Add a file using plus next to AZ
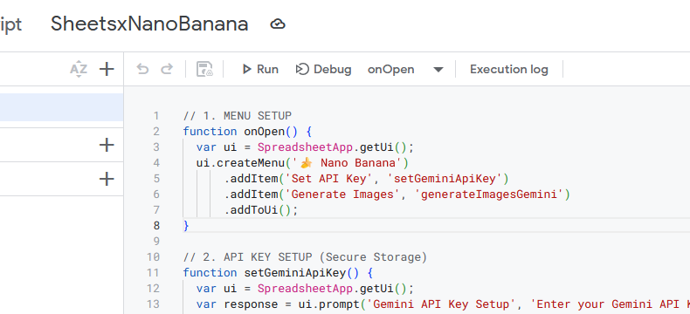The height and width of the screenshot is (314, 690). [107, 69]
